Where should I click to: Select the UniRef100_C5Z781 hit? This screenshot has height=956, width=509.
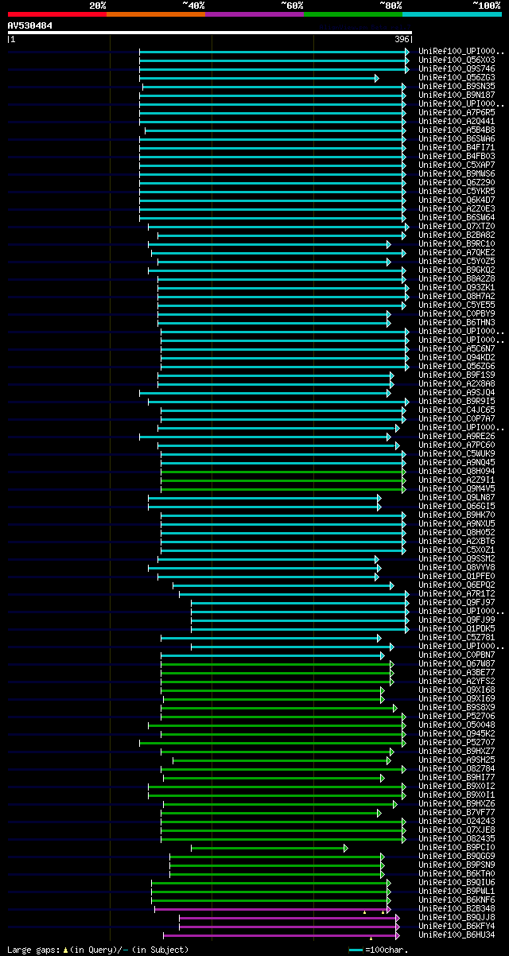[x=457, y=637]
